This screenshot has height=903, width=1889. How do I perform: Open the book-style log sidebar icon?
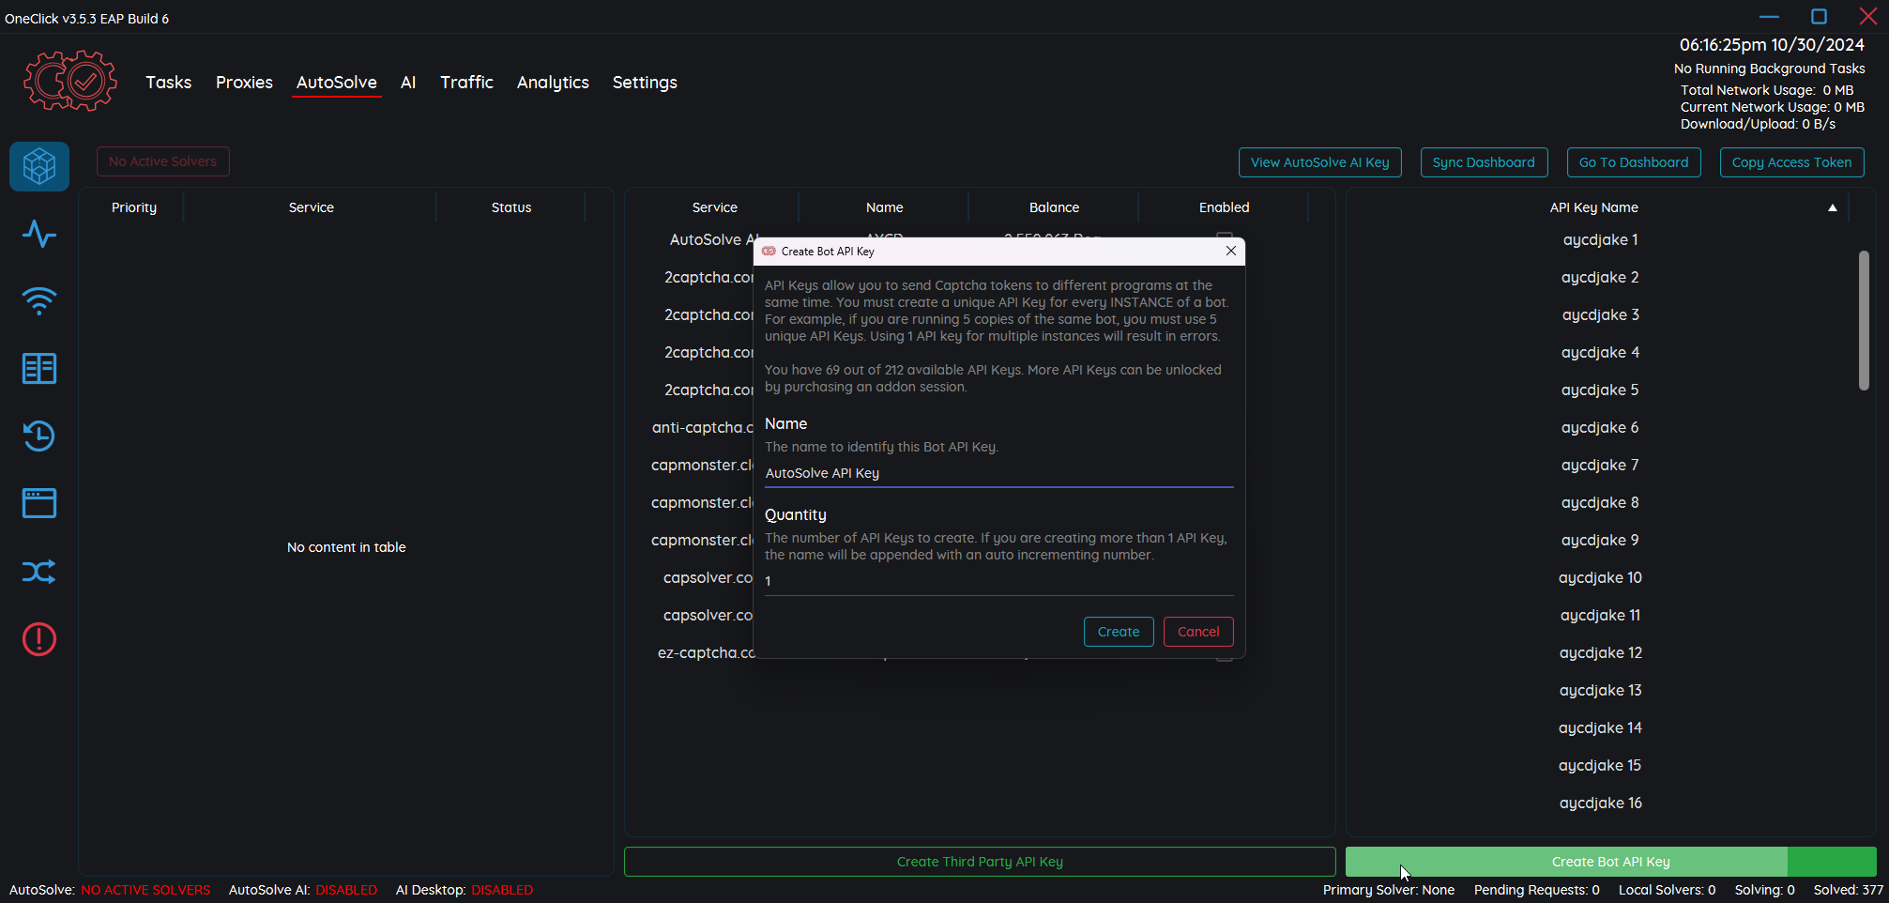tap(39, 369)
